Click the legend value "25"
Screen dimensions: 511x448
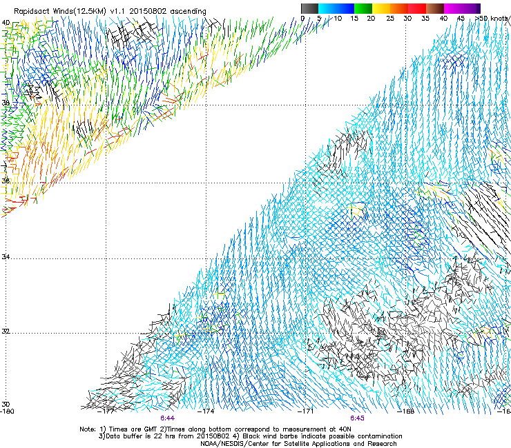pos(390,19)
